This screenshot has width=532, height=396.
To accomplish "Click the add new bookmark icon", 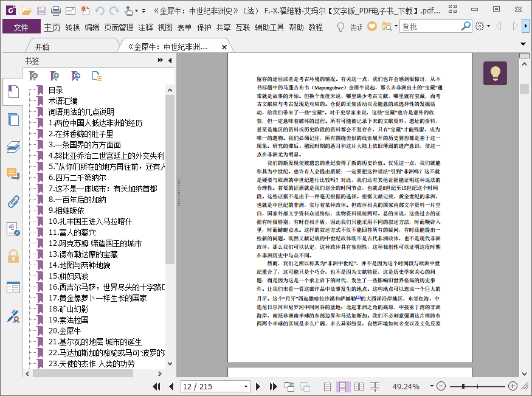I will pos(55,76).
